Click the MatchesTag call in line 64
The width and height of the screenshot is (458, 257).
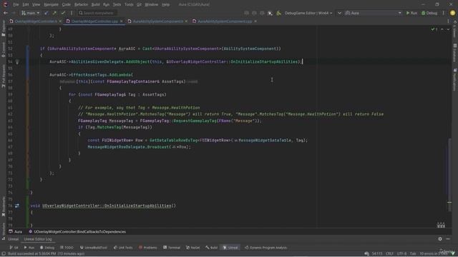pos(109,127)
